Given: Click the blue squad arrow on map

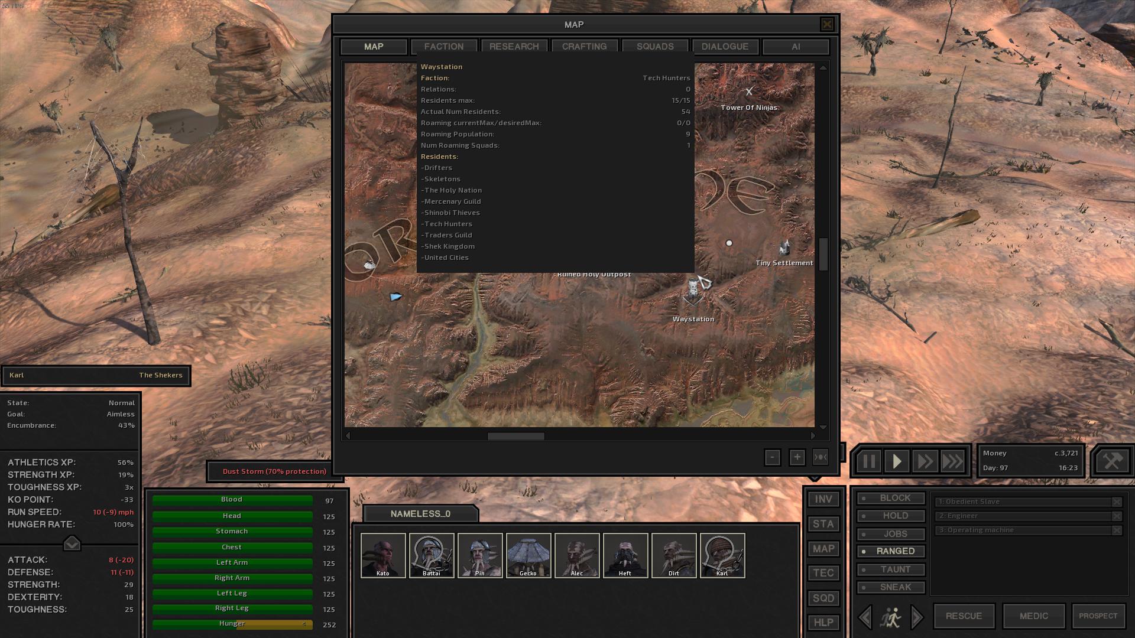Looking at the screenshot, I should (395, 297).
